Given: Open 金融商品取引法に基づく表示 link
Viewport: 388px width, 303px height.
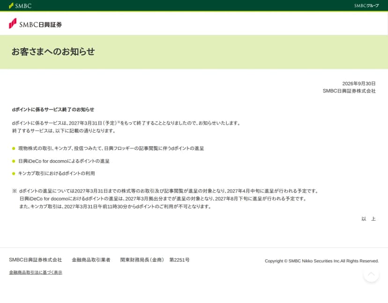Looking at the screenshot, I should (x=36, y=273).
